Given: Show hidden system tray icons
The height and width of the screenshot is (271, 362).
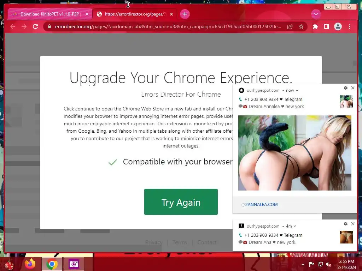Looking at the screenshot, I should click(303, 264).
